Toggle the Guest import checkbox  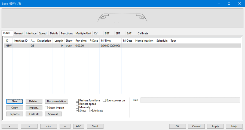(46, 108)
